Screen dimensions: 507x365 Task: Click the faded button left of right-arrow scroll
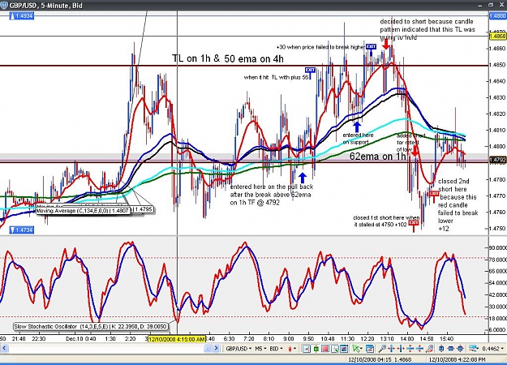coord(208,349)
